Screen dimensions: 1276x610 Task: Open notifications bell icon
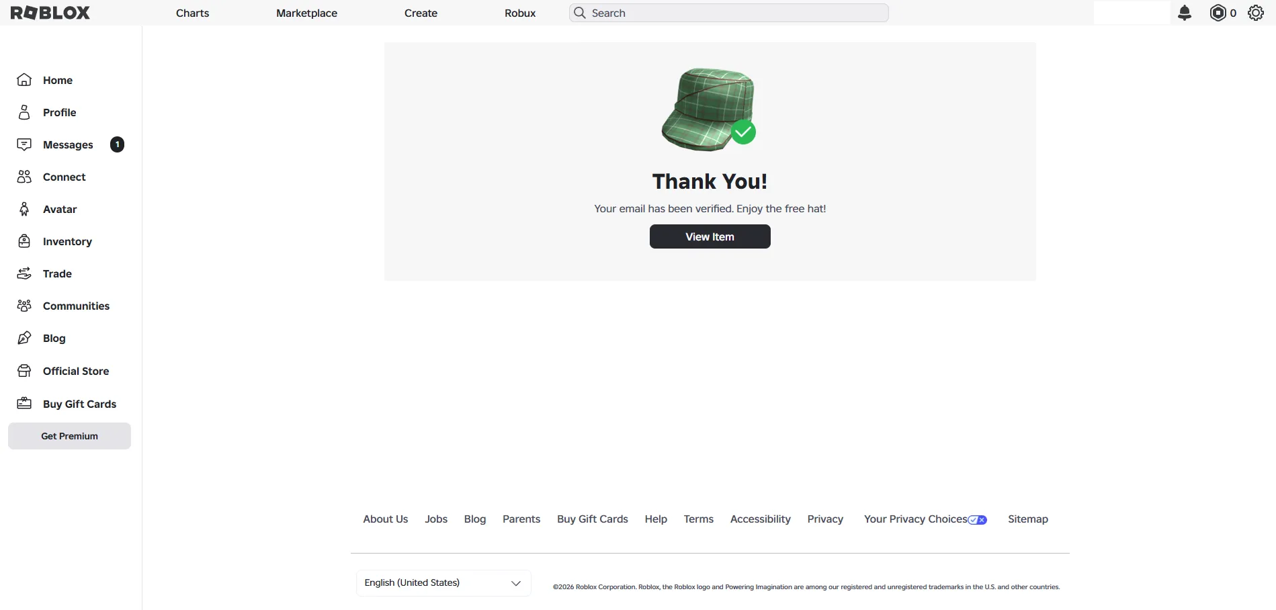(1185, 13)
